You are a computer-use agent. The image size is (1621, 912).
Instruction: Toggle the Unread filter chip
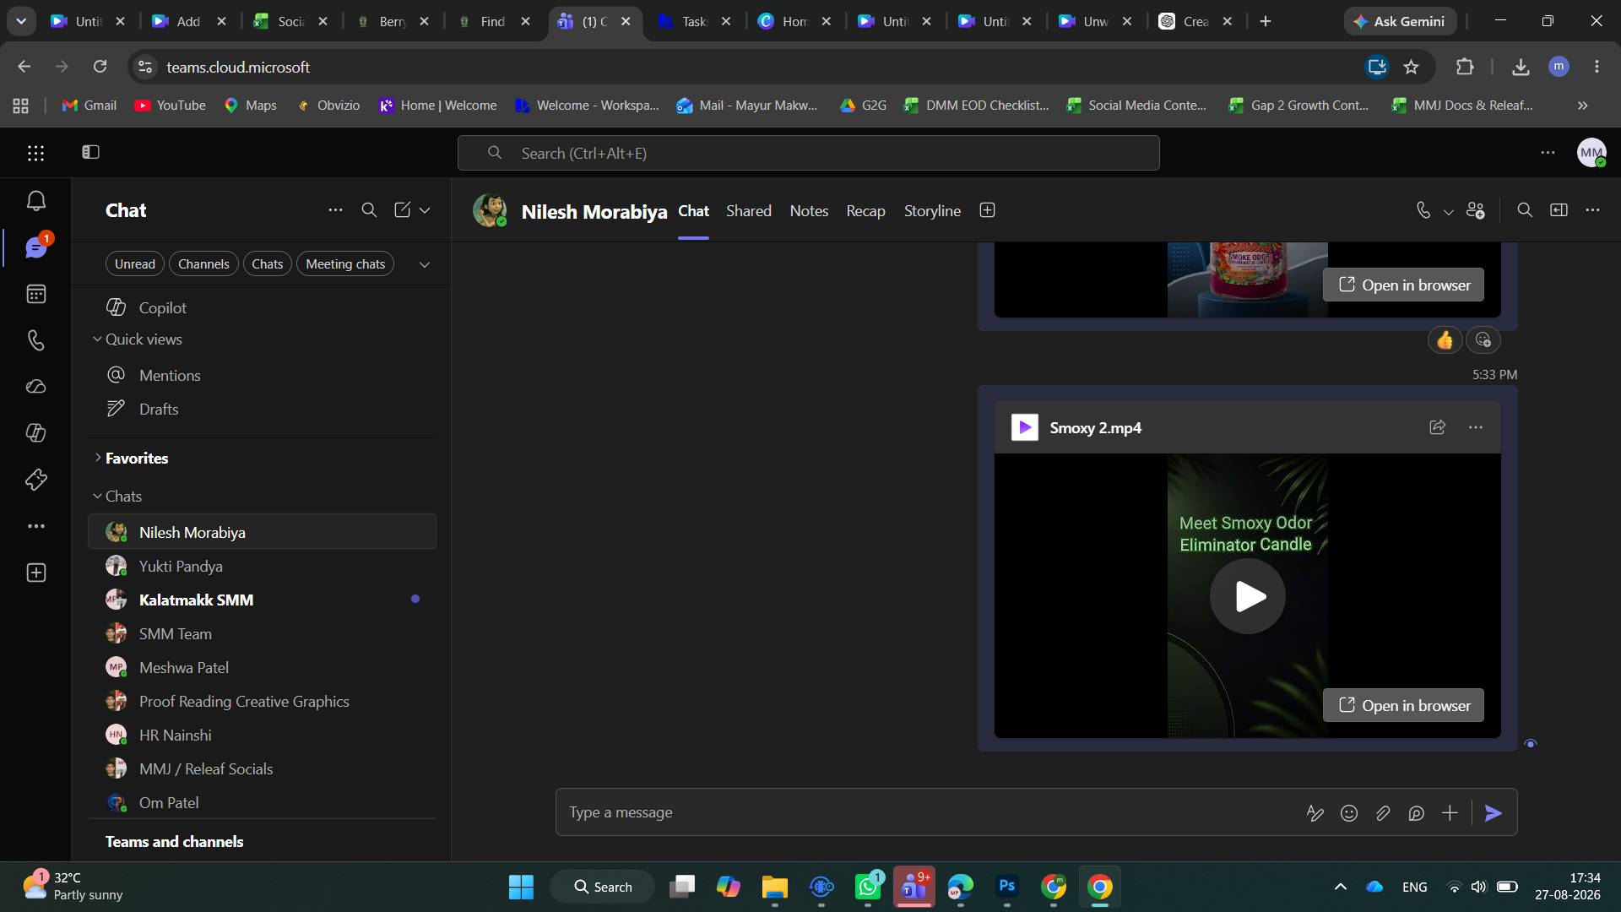tap(135, 264)
